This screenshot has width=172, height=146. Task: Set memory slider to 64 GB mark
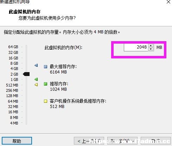[x=26, y=47]
